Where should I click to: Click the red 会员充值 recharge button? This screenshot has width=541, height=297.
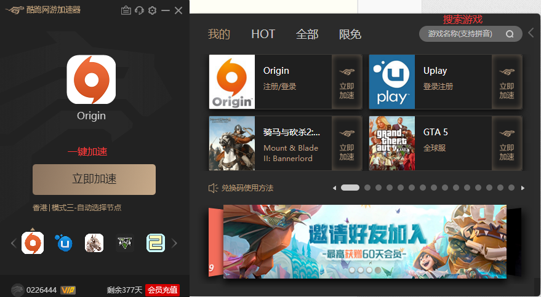(x=162, y=290)
